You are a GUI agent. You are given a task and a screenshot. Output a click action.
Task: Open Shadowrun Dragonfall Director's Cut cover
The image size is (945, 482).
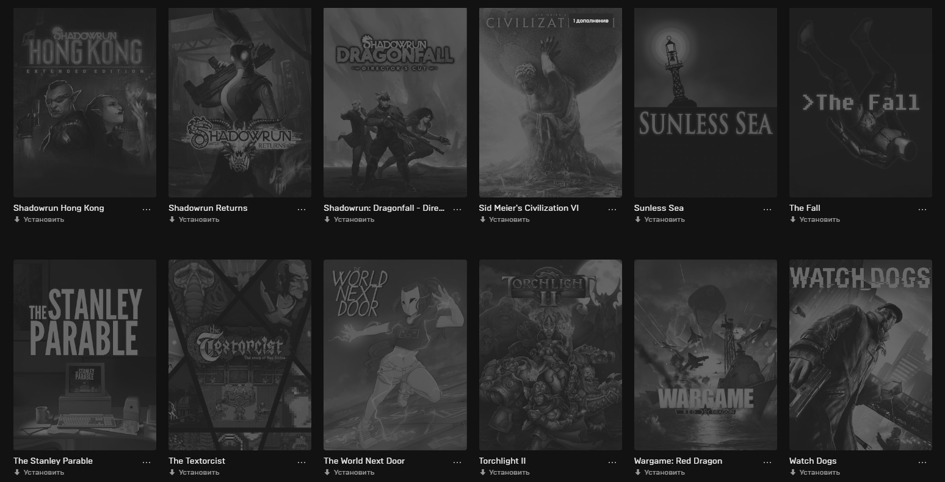[x=395, y=102]
